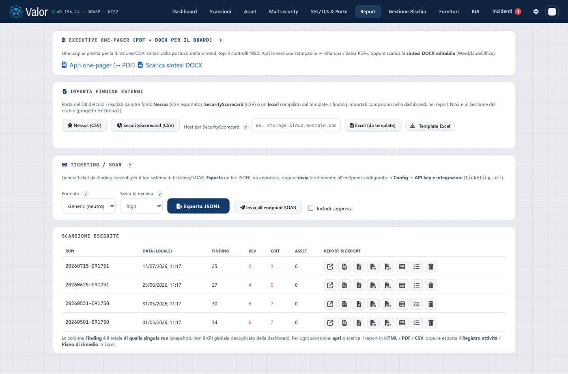
Task: Focus the SecurityScorecard host input field
Action: click(296, 126)
